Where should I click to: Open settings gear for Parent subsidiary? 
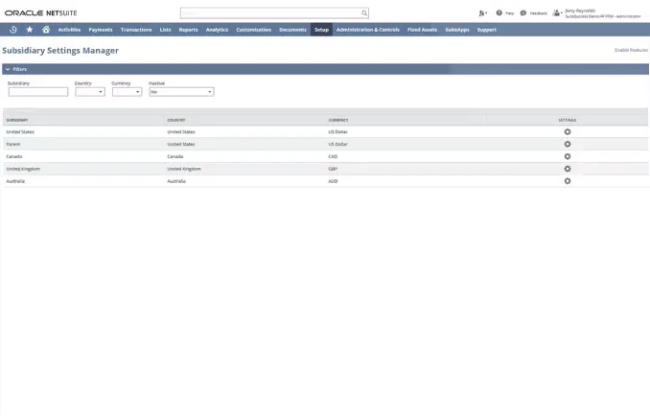click(568, 144)
